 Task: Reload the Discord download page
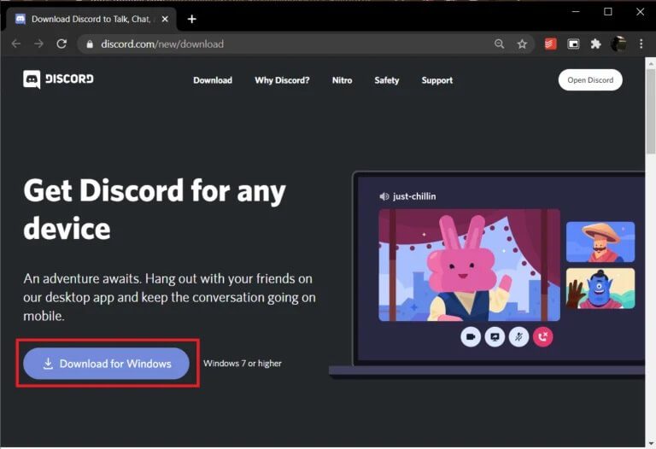pos(61,44)
